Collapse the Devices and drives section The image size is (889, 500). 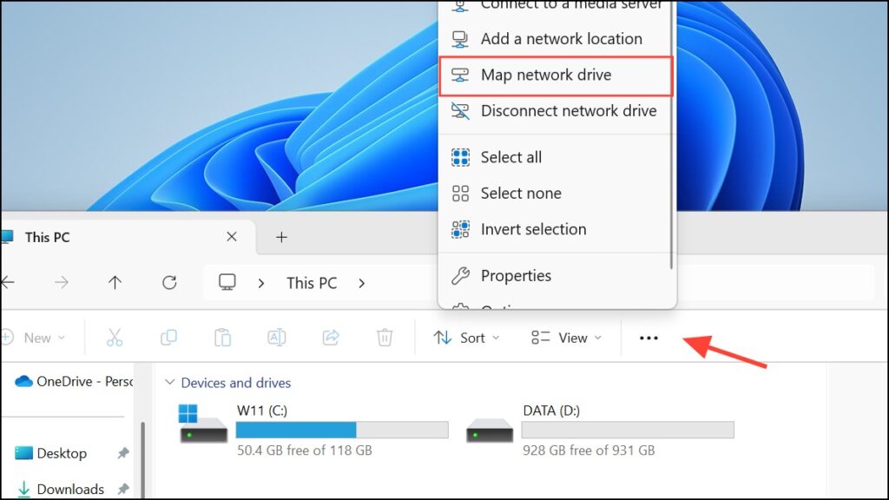click(170, 383)
